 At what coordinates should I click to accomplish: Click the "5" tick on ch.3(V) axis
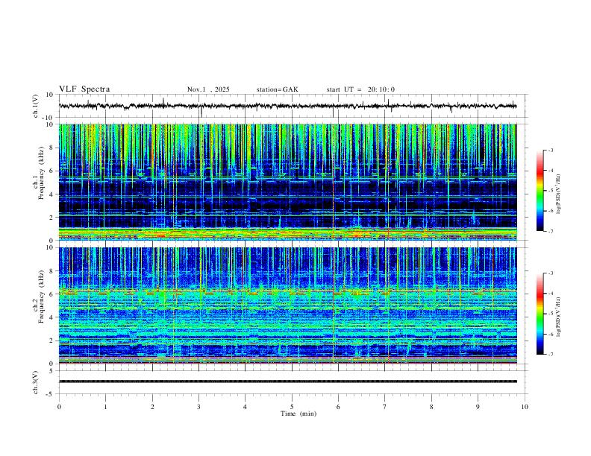(52, 370)
